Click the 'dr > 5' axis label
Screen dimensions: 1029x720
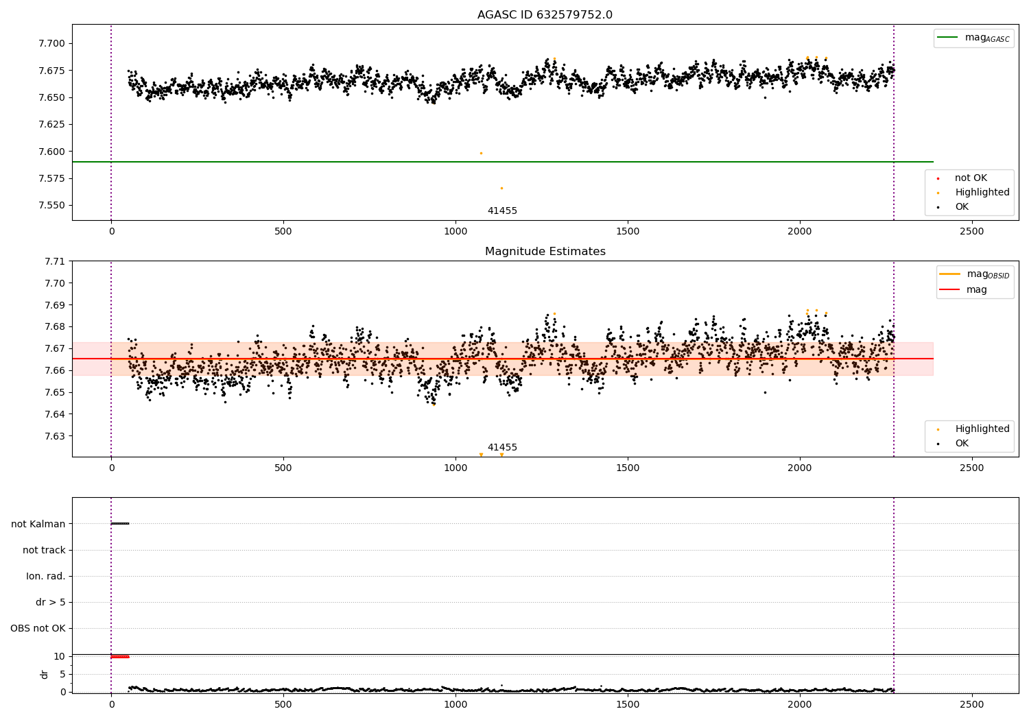click(51, 602)
